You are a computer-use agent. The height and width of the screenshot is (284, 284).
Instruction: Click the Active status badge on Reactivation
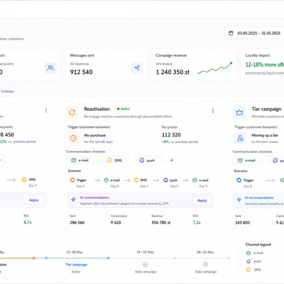click(123, 109)
